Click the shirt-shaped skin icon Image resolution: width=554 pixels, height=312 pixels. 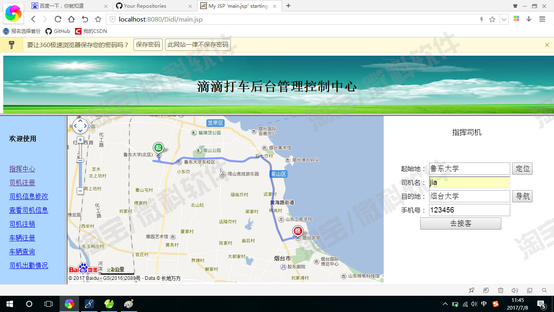pos(515,6)
